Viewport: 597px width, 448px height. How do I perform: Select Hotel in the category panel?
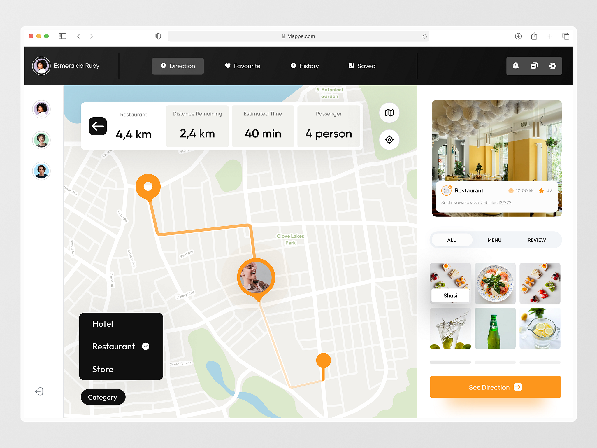tap(102, 324)
